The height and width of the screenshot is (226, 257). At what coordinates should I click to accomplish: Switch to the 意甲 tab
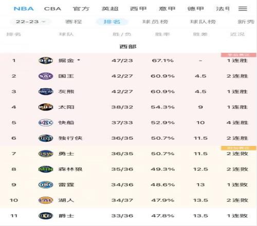point(167,9)
